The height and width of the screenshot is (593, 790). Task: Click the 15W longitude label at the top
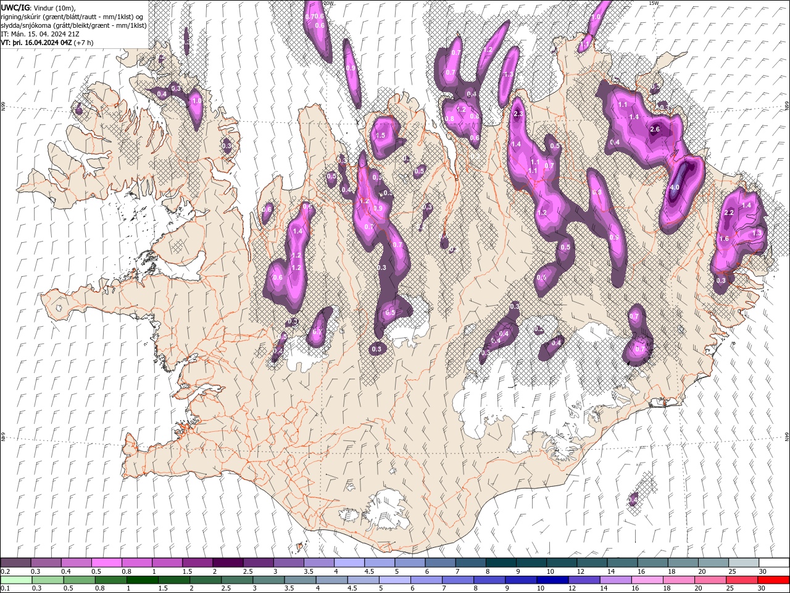(654, 3)
